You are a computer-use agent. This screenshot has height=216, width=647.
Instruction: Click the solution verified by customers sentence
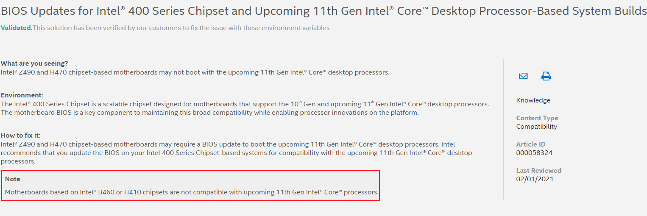coord(181,28)
